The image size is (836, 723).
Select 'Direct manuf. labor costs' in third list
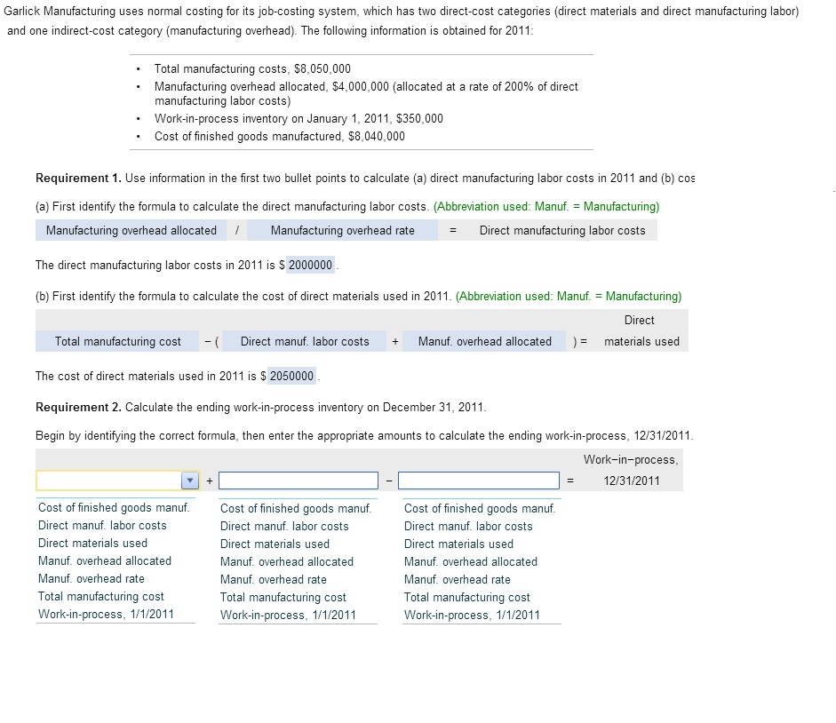coord(468,526)
